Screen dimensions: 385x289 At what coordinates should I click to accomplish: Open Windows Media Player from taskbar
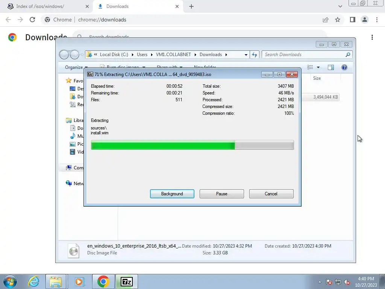[79, 281]
